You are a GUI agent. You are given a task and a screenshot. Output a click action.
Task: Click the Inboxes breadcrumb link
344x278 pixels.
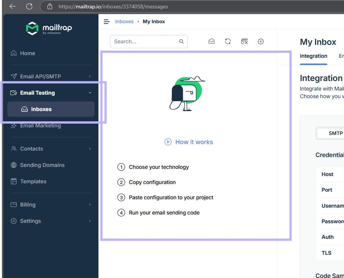click(124, 22)
